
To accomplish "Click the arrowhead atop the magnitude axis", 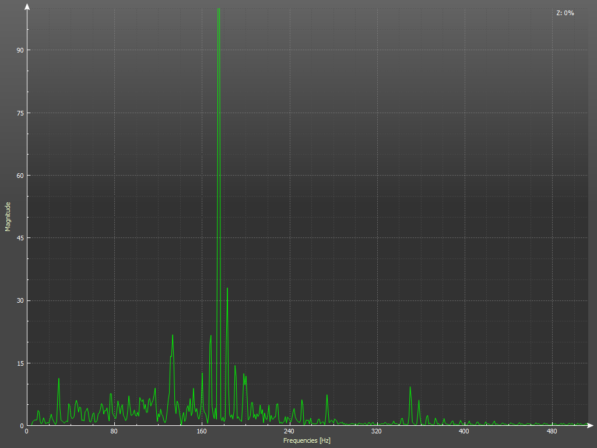I will (x=27, y=6).
